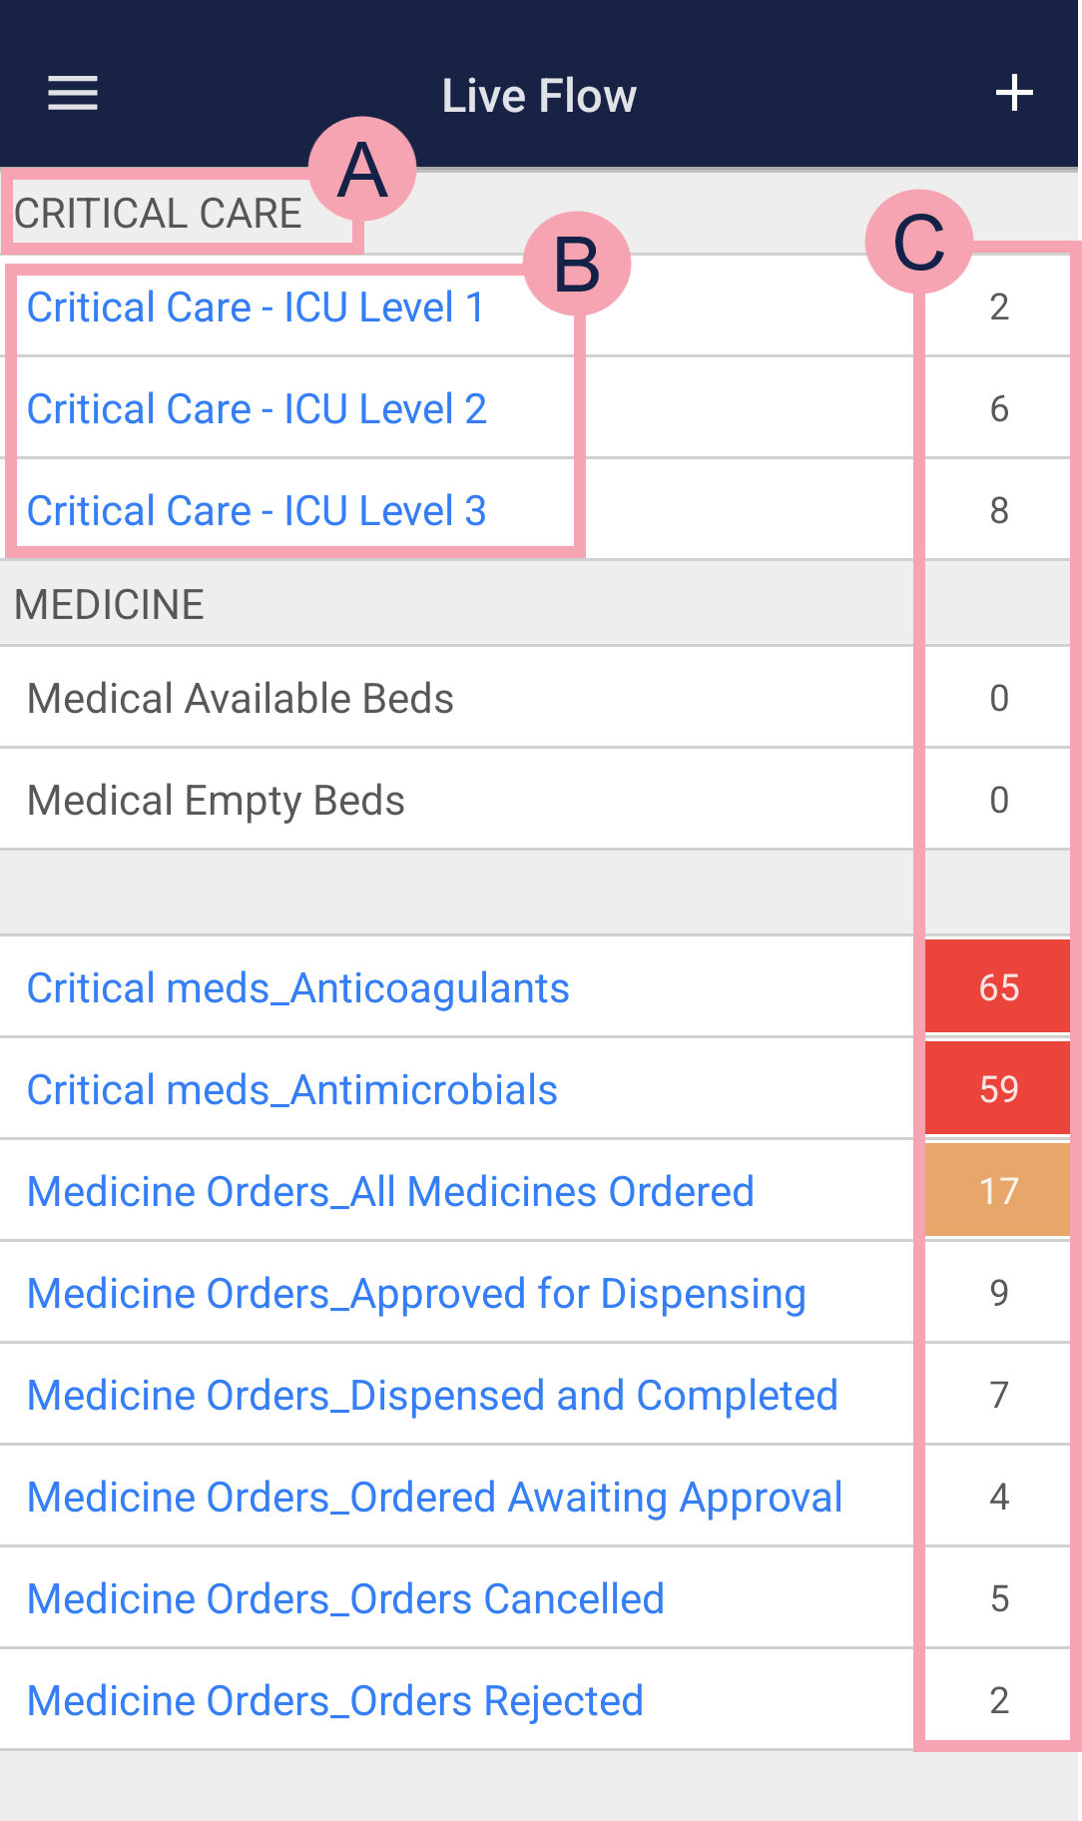Open Critical Care - ICU Level 1
Viewport: 1082px width, 1821px height.
pos(256,307)
